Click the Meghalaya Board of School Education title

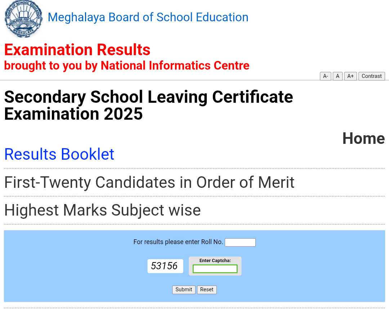pyautogui.click(x=148, y=17)
